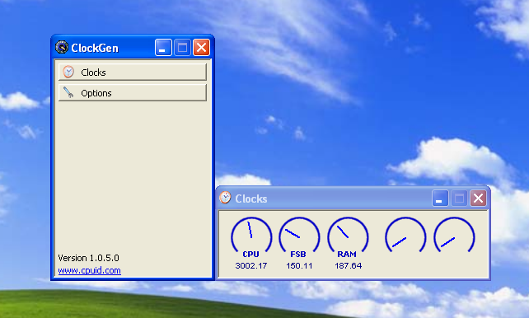Open the Clocks button in ClockGen
This screenshot has height=318, width=529.
coord(132,72)
